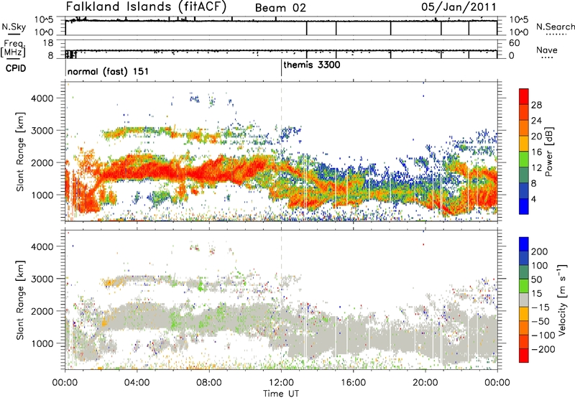The image size is (575, 398).
Task: Pick the top blue Velocity colorbar segment
Action: (524, 244)
